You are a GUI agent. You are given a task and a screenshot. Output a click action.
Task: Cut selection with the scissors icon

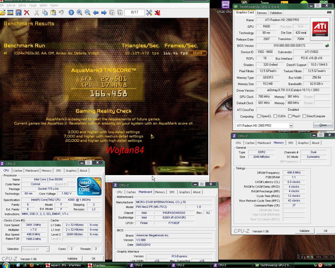(x=37, y=12)
